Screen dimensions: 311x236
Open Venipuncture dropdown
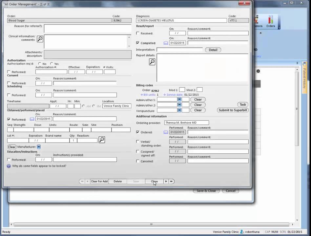pyautogui.click(x=179, y=110)
